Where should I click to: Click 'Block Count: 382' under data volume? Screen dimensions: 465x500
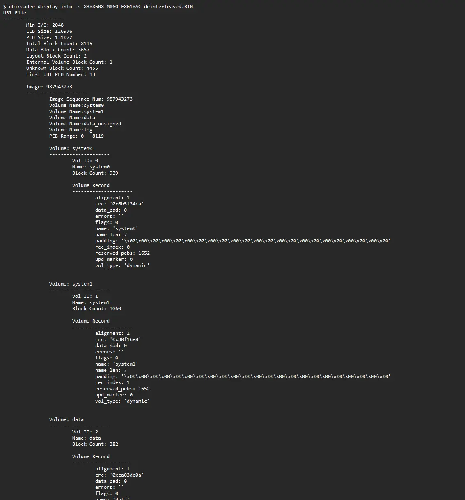pyautogui.click(x=95, y=444)
